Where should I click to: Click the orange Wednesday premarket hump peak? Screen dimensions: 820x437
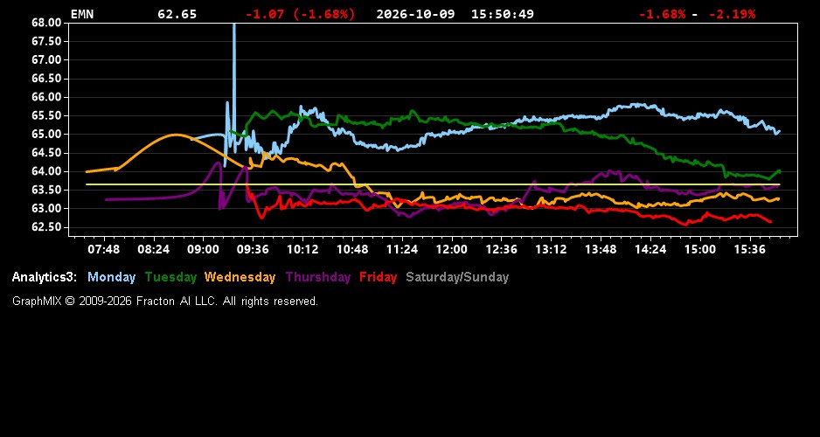(x=176, y=135)
